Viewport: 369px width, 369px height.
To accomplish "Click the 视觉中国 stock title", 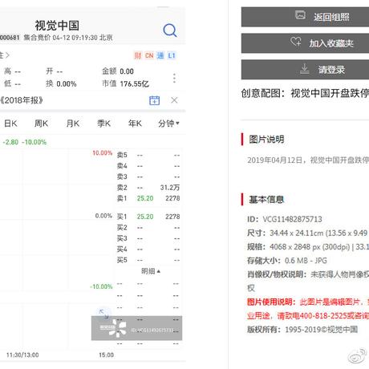I will tap(57, 26).
